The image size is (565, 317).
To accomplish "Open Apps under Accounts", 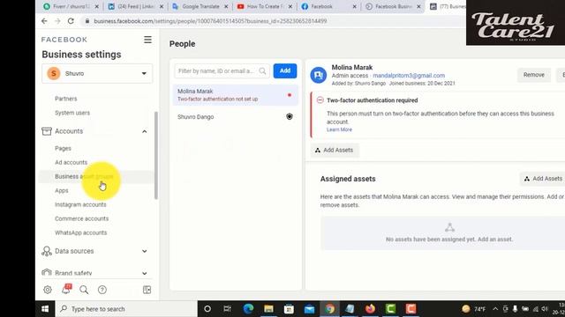I will click(x=62, y=190).
